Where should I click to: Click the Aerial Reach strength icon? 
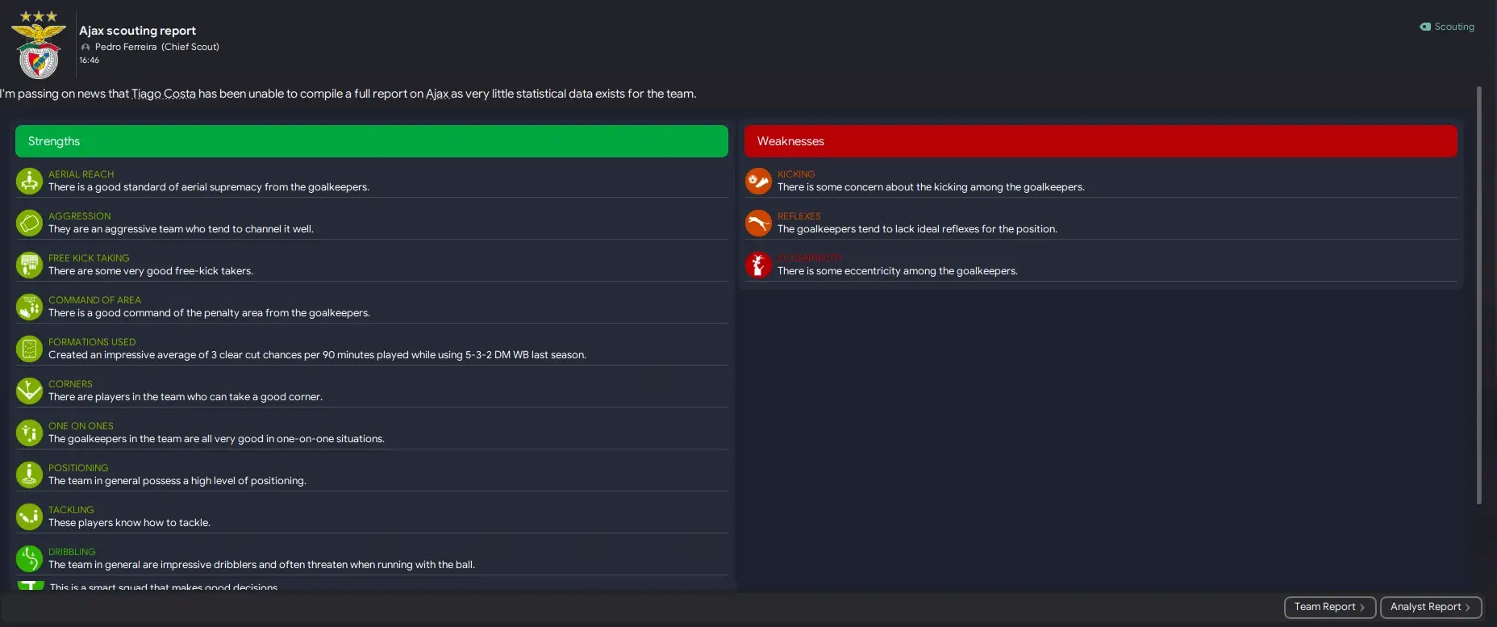pyautogui.click(x=29, y=181)
